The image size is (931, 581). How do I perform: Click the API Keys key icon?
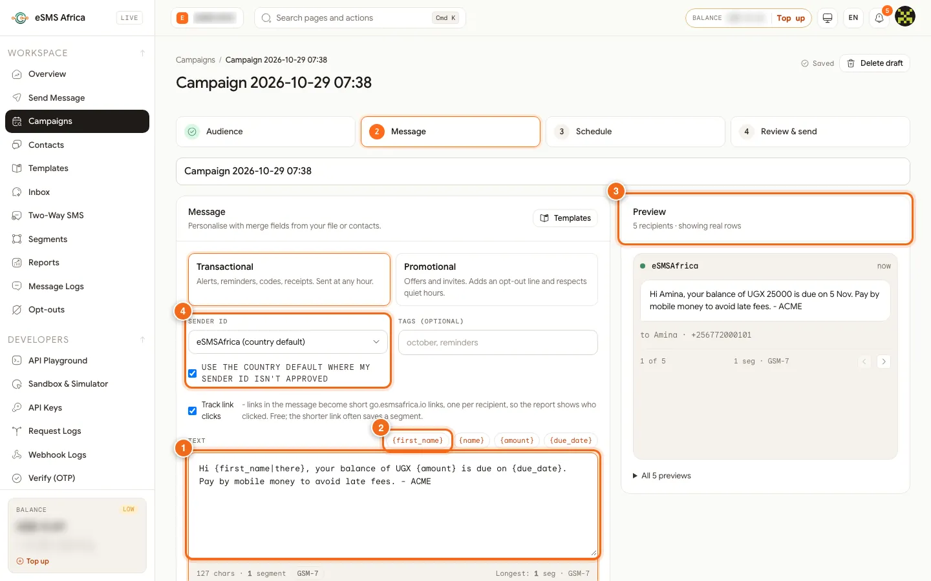click(x=17, y=407)
